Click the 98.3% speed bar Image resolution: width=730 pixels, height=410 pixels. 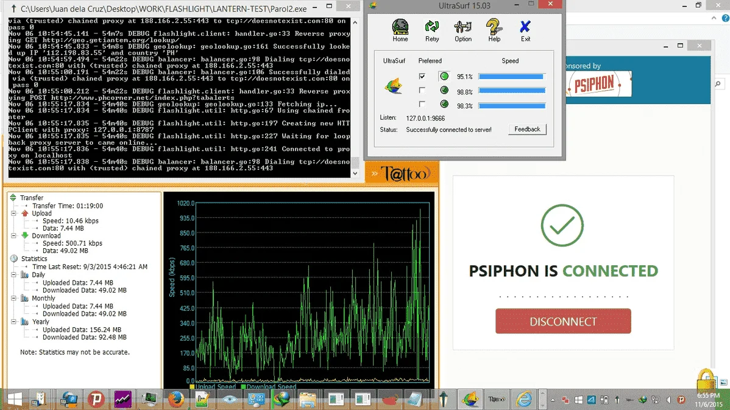[512, 106]
